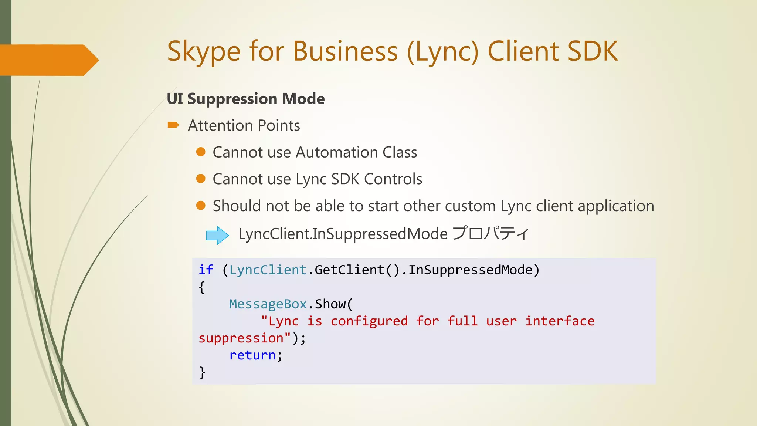Click the slide title 'Skype for Business (Lync) Client SDK'
The image size is (757, 426).
coord(393,51)
